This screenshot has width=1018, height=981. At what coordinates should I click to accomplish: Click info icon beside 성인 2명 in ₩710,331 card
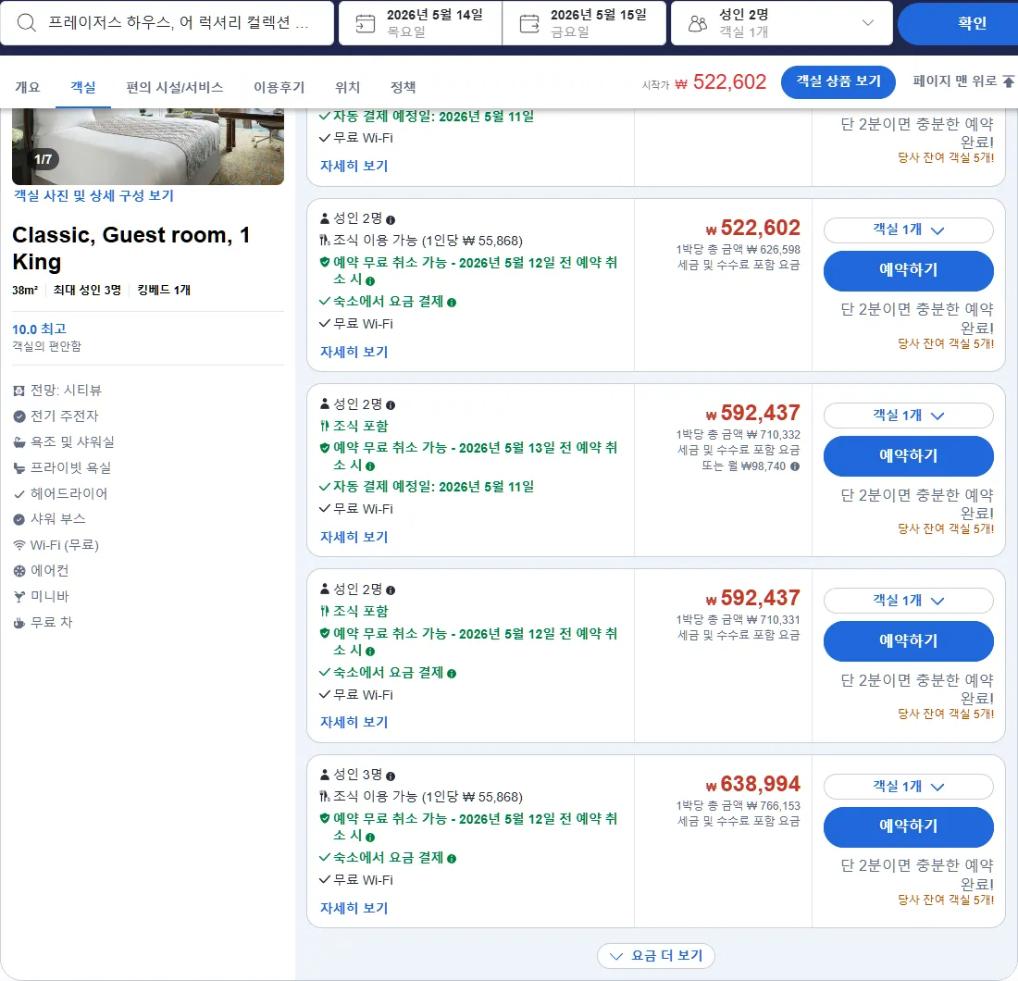pyautogui.click(x=391, y=590)
